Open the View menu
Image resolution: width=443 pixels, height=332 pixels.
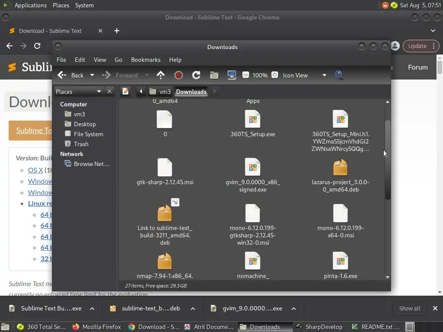[100, 60]
